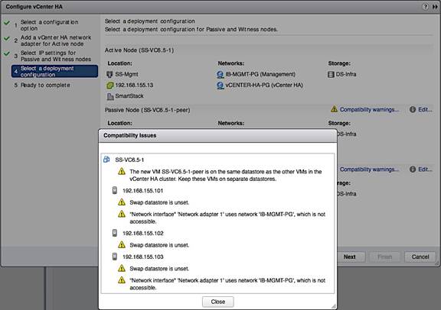Go to step 2 Add a vCenter HA network adapter
The width and height of the screenshot is (441, 310).
pos(56,40)
